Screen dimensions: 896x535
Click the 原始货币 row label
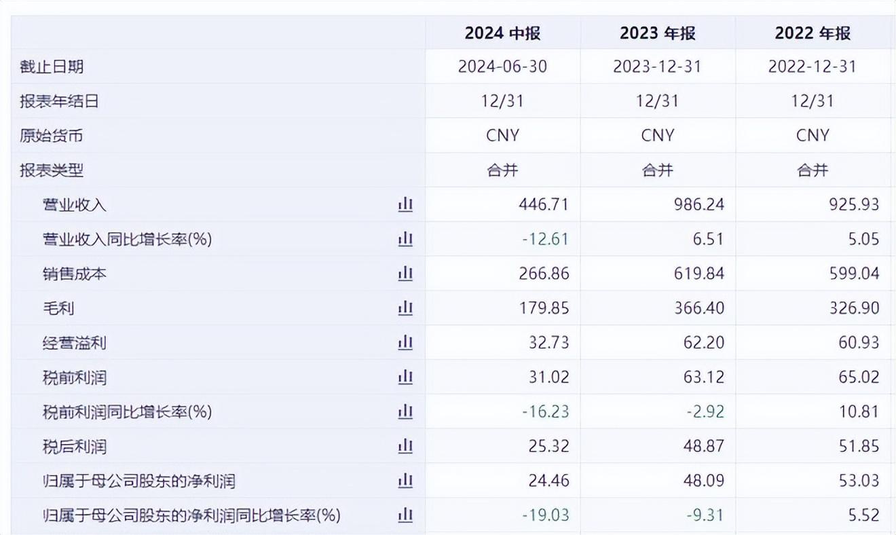pyautogui.click(x=52, y=135)
